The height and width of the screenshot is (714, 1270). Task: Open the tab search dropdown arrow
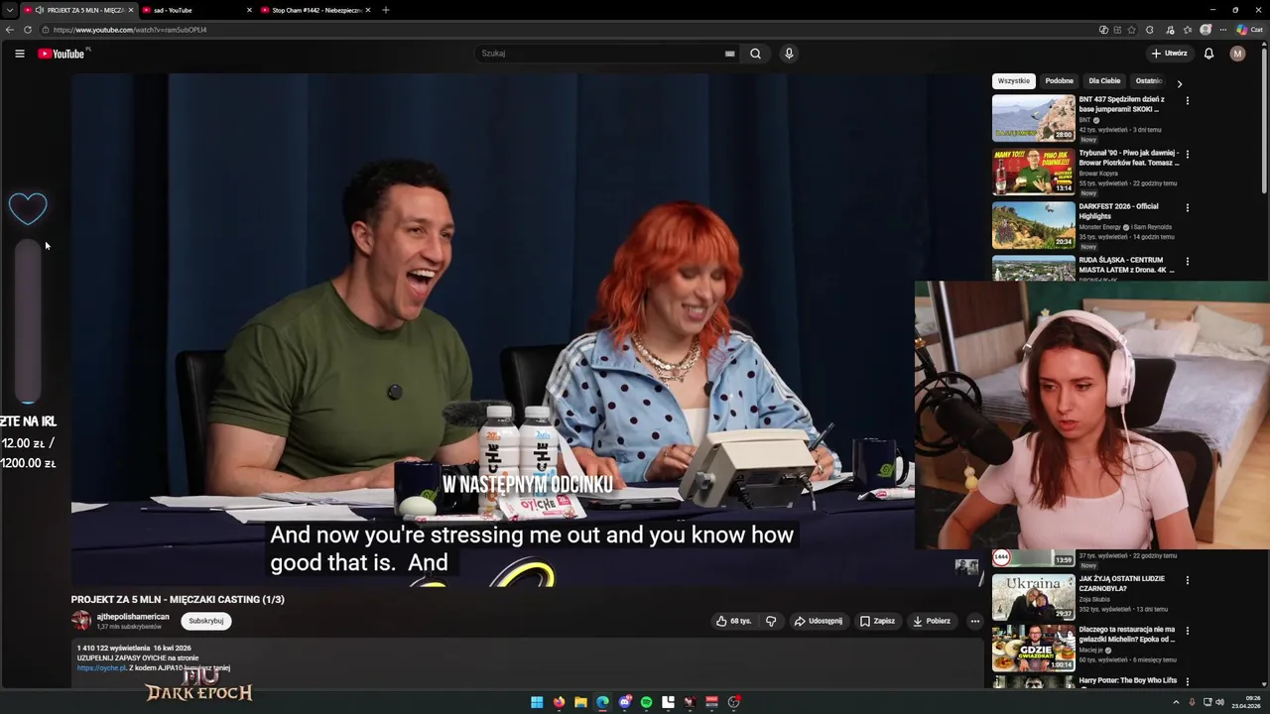(9, 10)
